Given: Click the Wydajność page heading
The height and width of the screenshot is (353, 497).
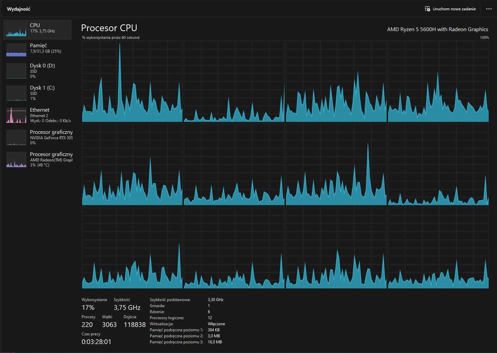Looking at the screenshot, I should [19, 9].
